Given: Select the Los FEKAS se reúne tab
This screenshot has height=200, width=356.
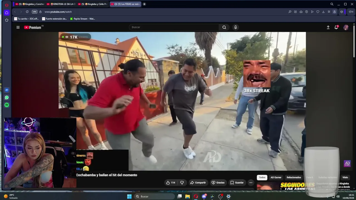Looking at the screenshot, I should coord(125,4).
